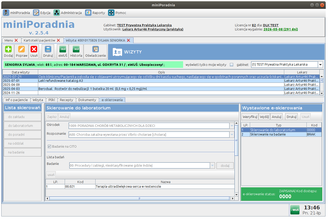Open the Ośrodek combo box

click(x=232, y=126)
